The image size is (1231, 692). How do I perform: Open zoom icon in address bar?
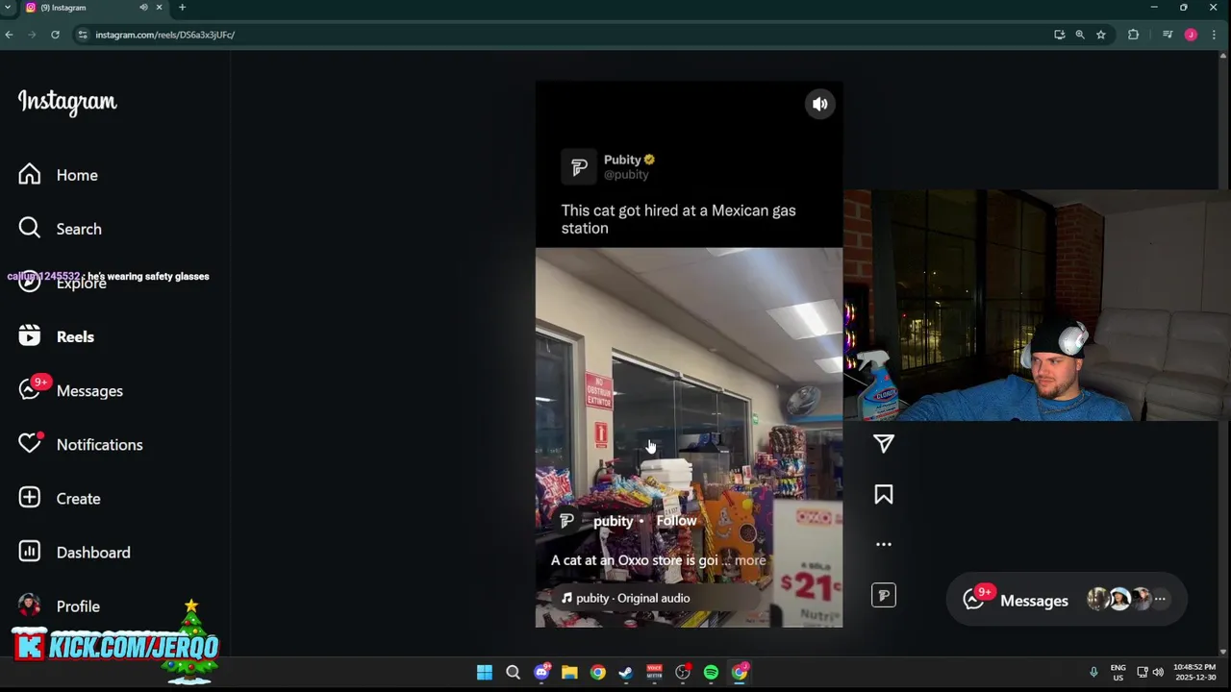[1080, 35]
